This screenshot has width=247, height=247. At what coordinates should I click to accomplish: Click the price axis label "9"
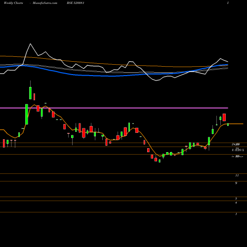(236, 183)
